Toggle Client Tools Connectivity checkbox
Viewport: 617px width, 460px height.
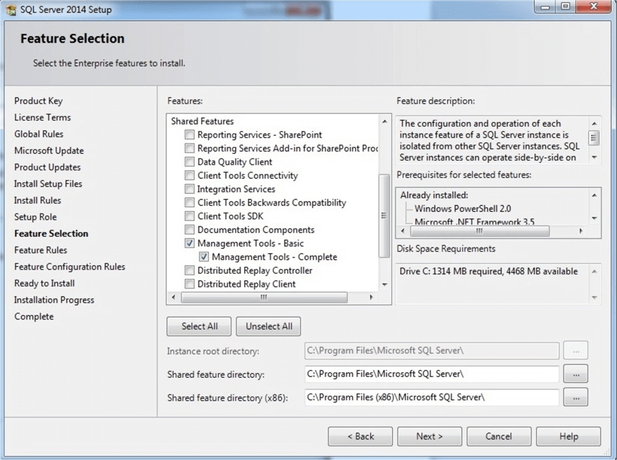click(x=190, y=175)
